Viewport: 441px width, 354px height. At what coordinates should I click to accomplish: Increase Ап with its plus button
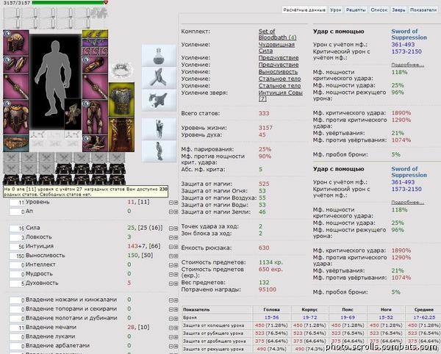[176, 212]
